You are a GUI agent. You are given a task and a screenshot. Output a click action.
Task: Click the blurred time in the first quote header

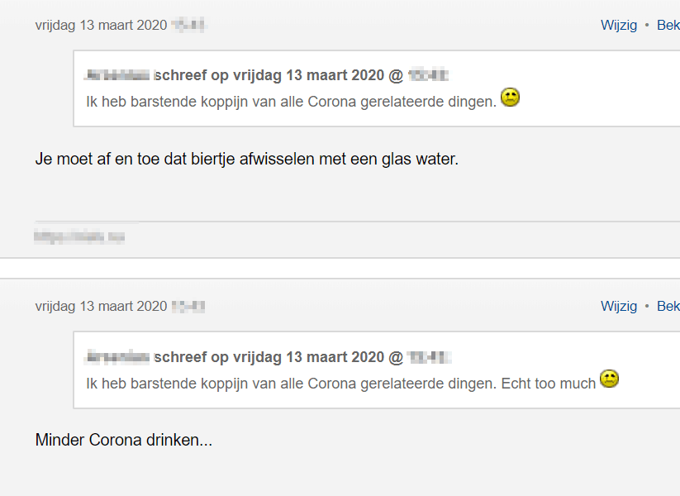(428, 75)
